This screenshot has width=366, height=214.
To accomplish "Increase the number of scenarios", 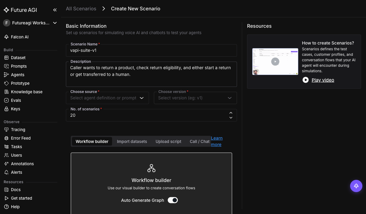I will point(231,113).
